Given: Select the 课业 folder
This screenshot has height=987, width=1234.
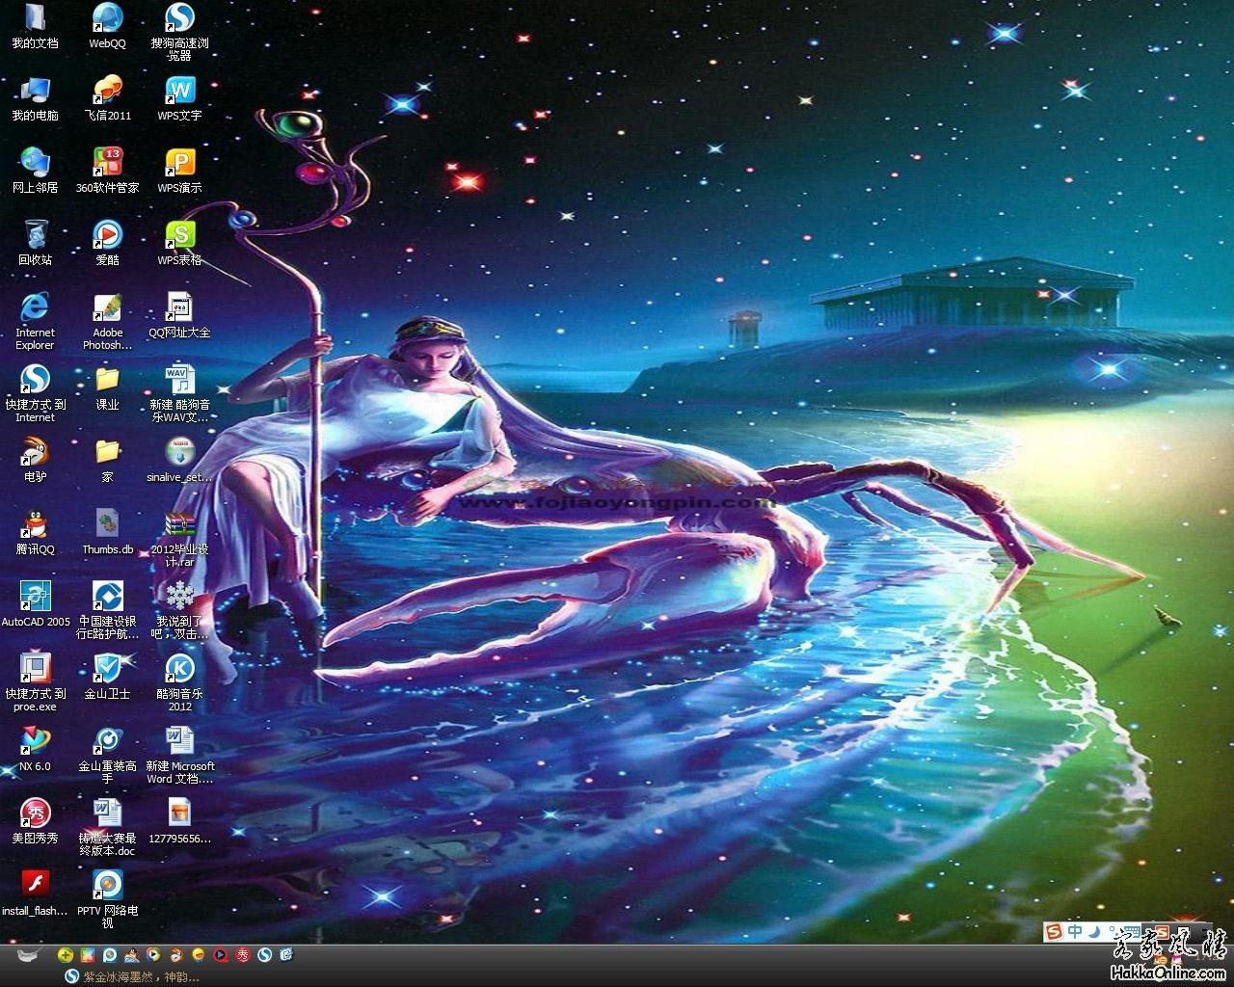Looking at the screenshot, I should coord(107,387).
